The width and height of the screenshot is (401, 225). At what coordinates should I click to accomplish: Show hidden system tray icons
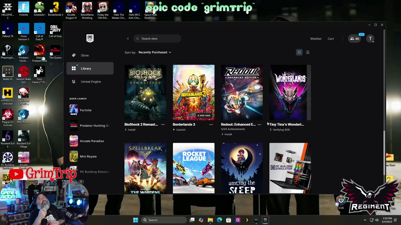pos(365,220)
